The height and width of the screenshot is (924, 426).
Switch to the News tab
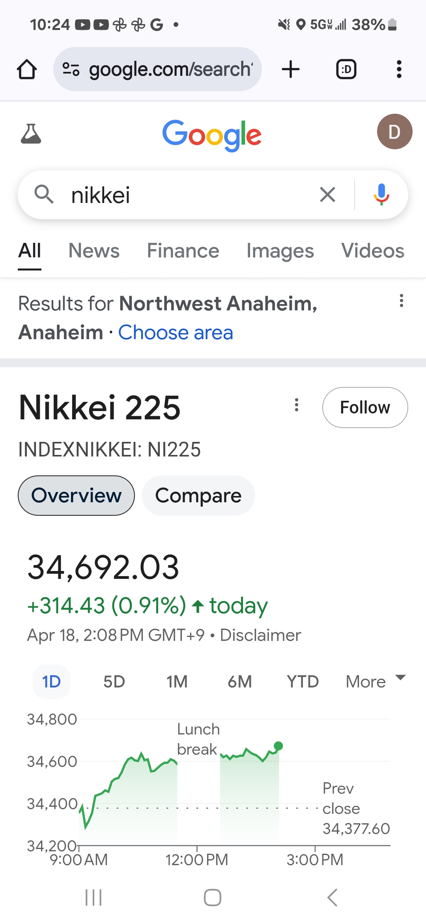pyautogui.click(x=94, y=251)
